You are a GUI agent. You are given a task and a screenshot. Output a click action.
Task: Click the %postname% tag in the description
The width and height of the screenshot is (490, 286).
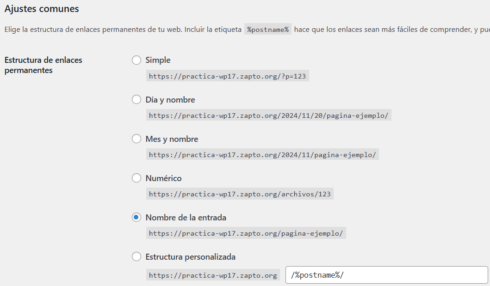(x=268, y=30)
